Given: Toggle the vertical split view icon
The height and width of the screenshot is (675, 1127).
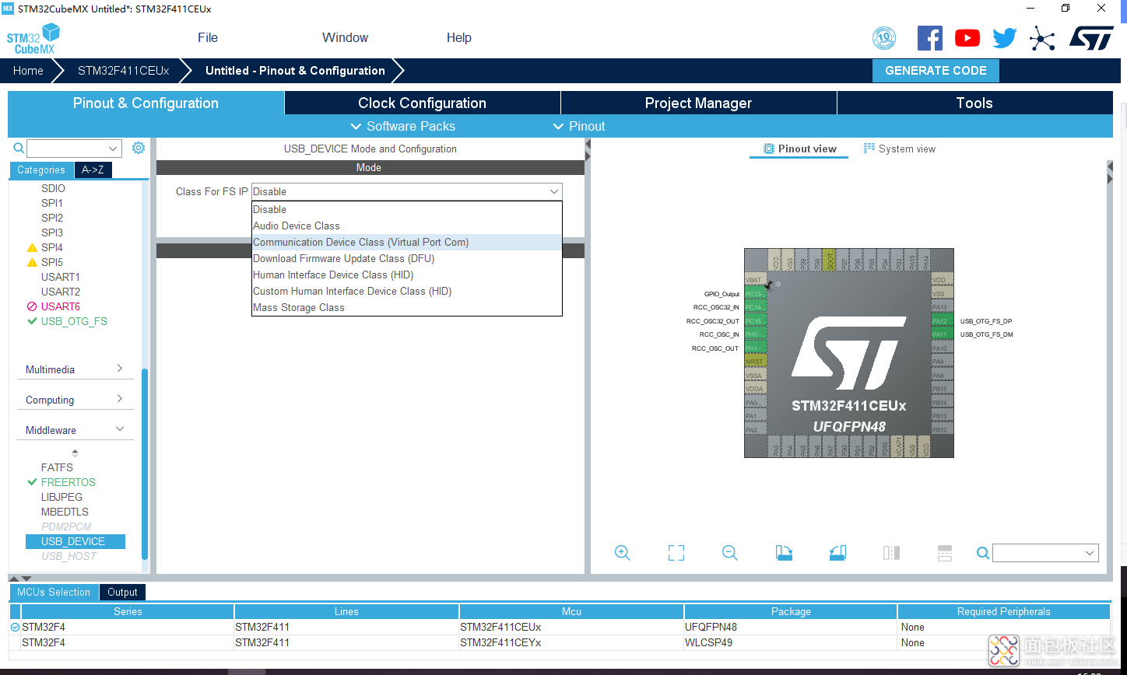Looking at the screenshot, I should tap(891, 553).
